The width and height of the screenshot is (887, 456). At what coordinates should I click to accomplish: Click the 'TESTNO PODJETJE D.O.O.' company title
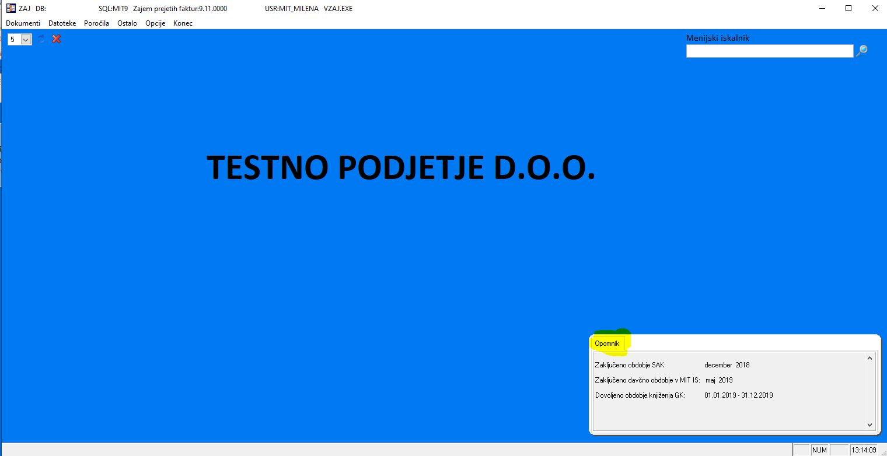pyautogui.click(x=401, y=168)
